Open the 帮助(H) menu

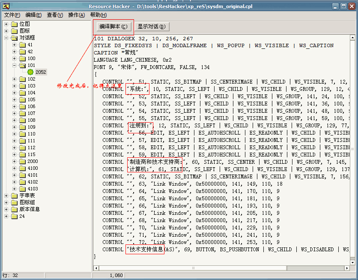point(98,15)
